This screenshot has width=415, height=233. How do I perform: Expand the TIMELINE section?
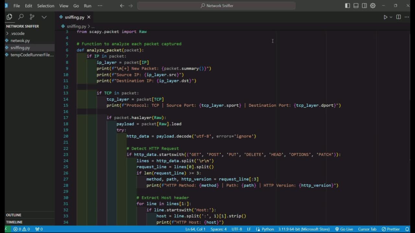(x=30, y=222)
